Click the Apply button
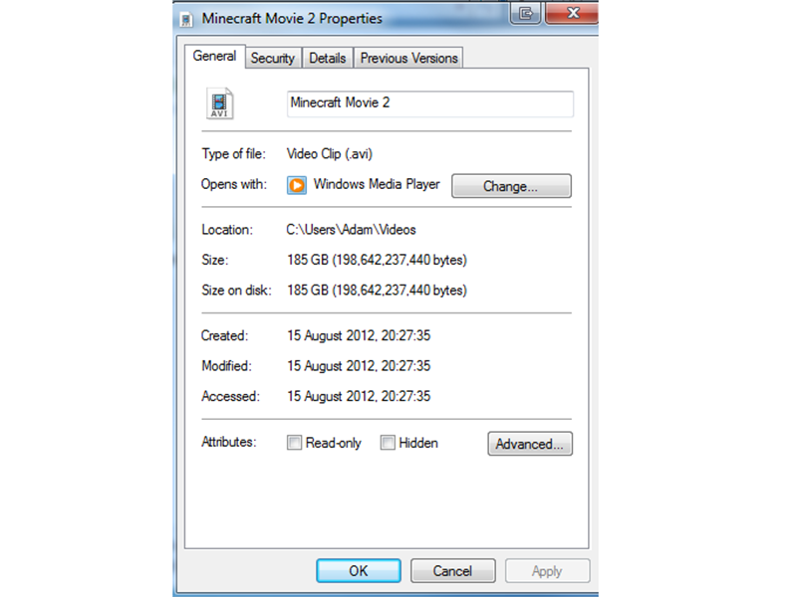 click(x=547, y=570)
